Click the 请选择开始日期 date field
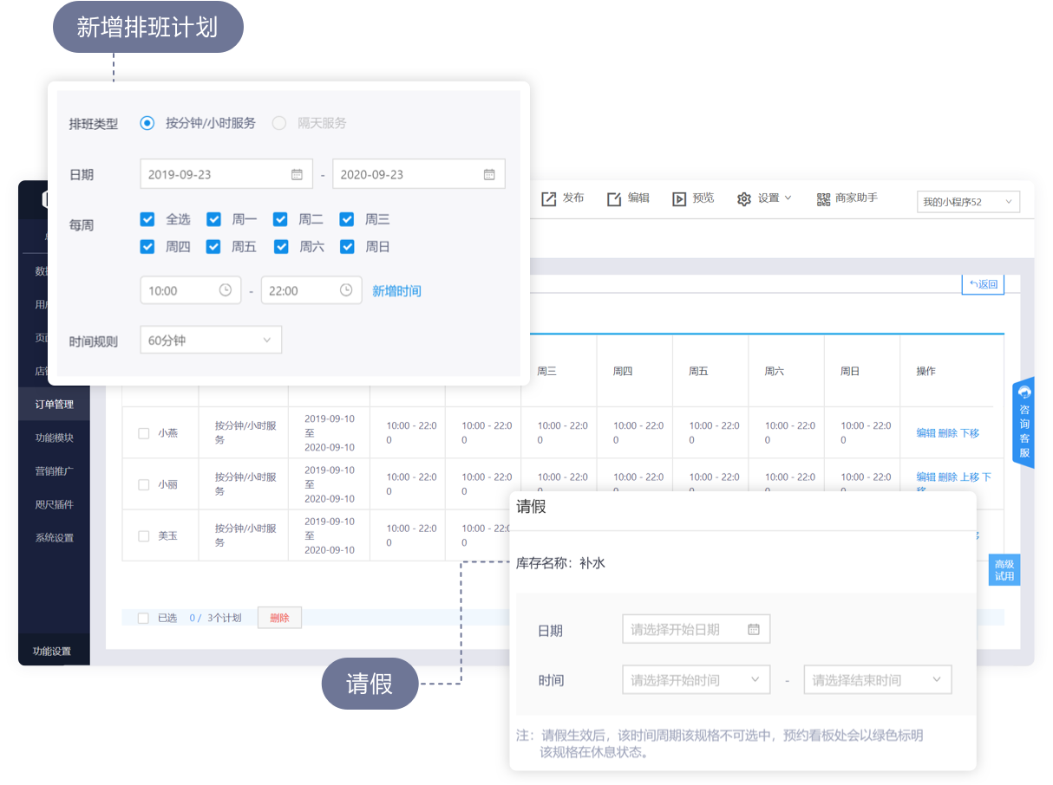Viewport: 1053px width, 785px height. (696, 630)
